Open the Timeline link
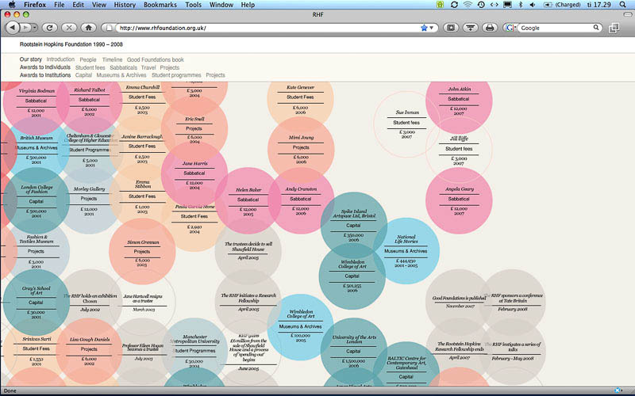635x396 pixels. pyautogui.click(x=112, y=59)
